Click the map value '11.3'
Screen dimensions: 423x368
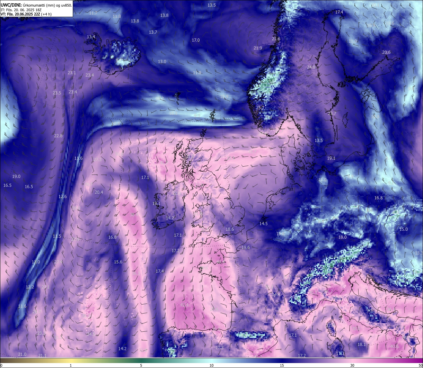tap(340, 353)
